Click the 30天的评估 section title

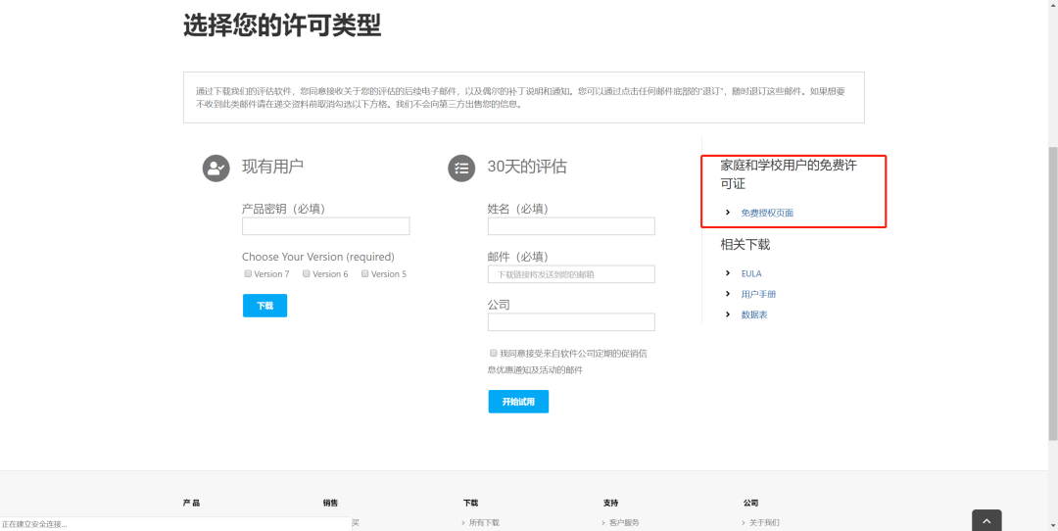tap(527, 167)
